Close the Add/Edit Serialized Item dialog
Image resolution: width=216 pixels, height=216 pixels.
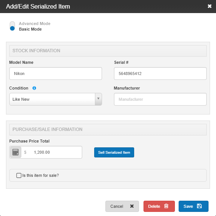[x=210, y=6]
